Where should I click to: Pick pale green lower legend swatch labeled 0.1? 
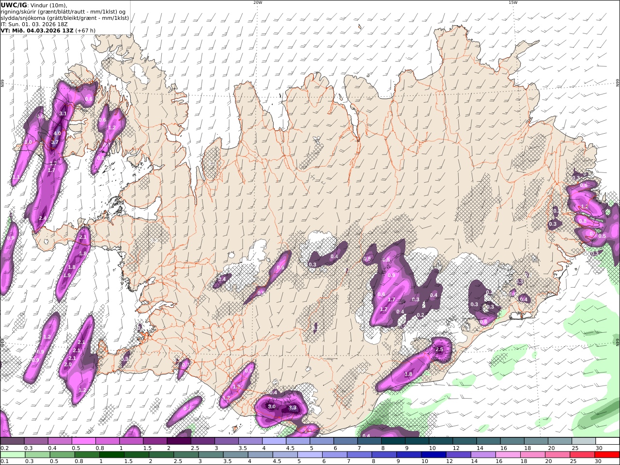click(13, 455)
